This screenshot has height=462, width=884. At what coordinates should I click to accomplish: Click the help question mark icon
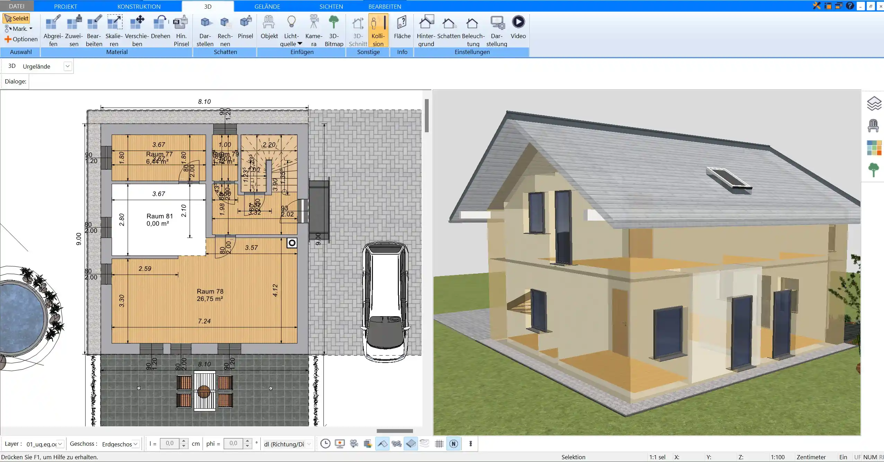pos(850,6)
